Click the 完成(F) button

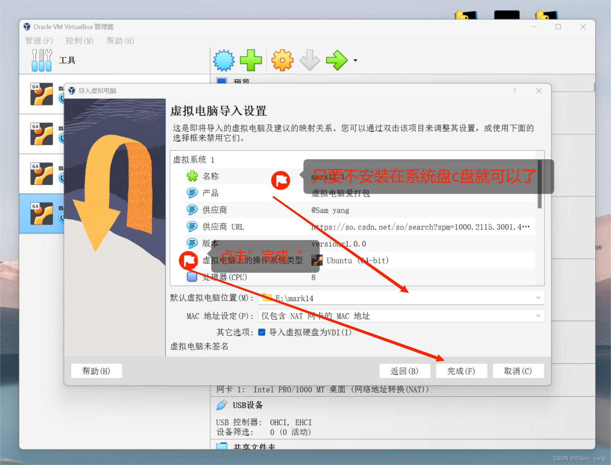(x=461, y=371)
